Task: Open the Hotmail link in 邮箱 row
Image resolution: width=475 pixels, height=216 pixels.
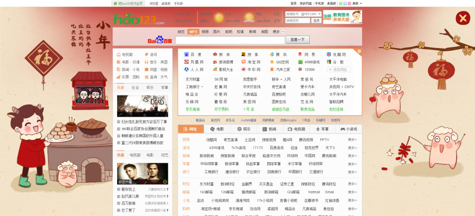Action: pos(314,192)
